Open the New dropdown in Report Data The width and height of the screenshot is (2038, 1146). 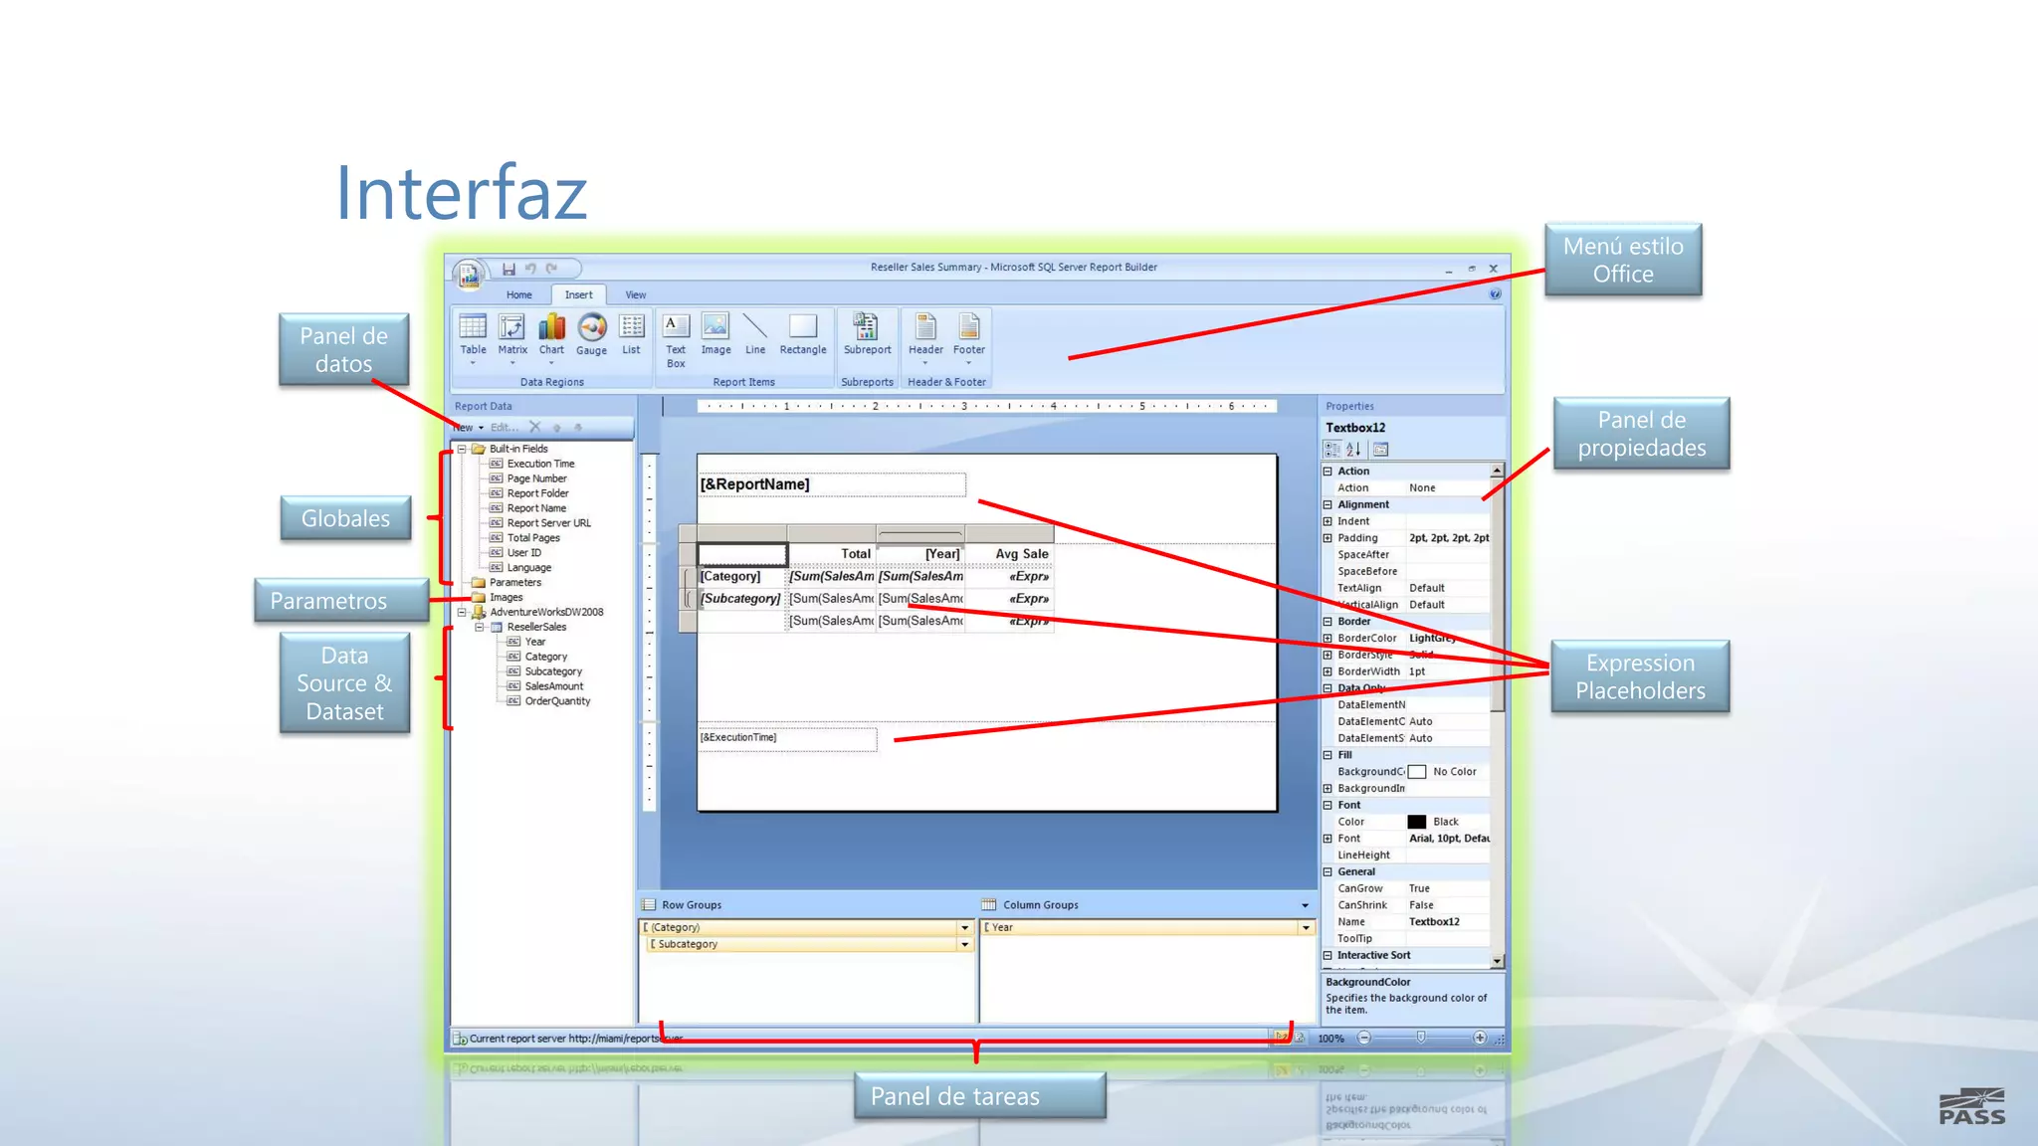469,428
